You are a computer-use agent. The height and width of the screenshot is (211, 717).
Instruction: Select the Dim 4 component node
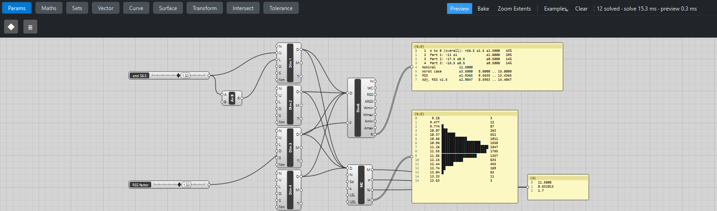tap(290, 190)
